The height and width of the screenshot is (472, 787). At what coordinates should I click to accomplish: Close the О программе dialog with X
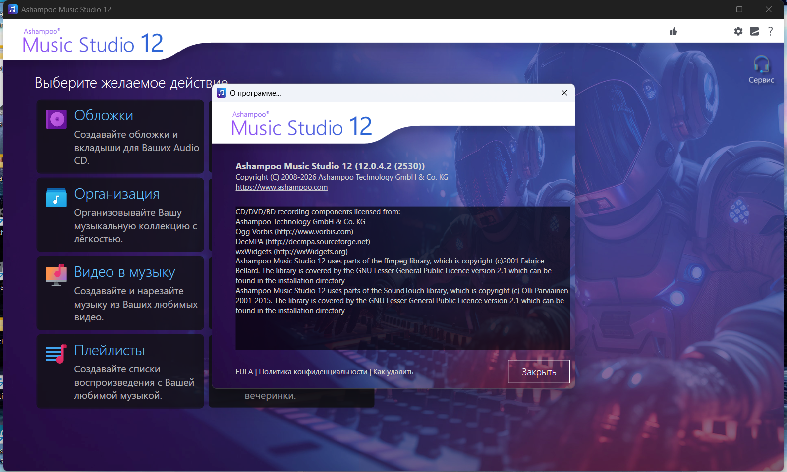coord(564,93)
